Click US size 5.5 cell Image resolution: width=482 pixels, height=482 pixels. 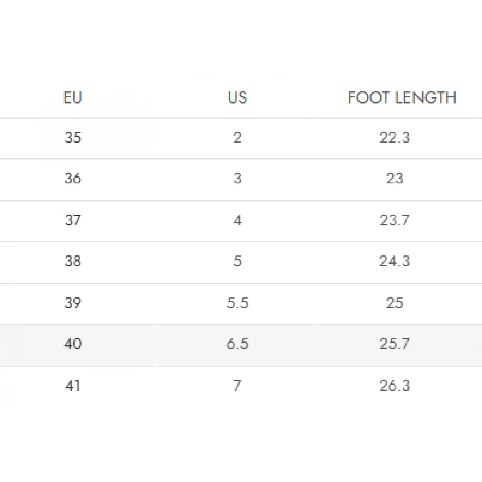[237, 303]
